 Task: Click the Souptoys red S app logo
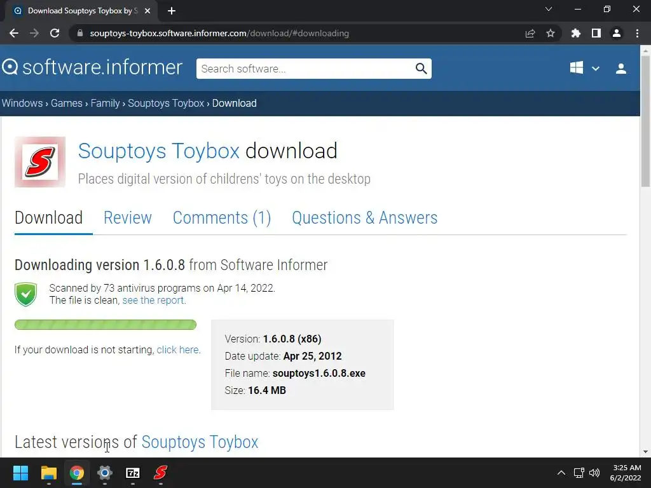40,162
